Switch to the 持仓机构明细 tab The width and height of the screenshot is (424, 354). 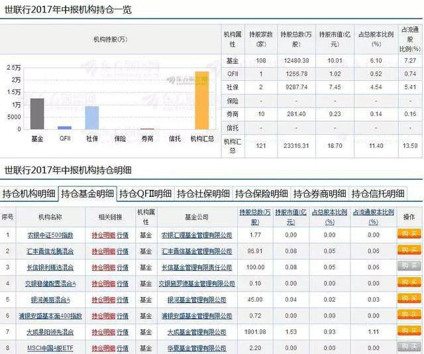[28, 194]
